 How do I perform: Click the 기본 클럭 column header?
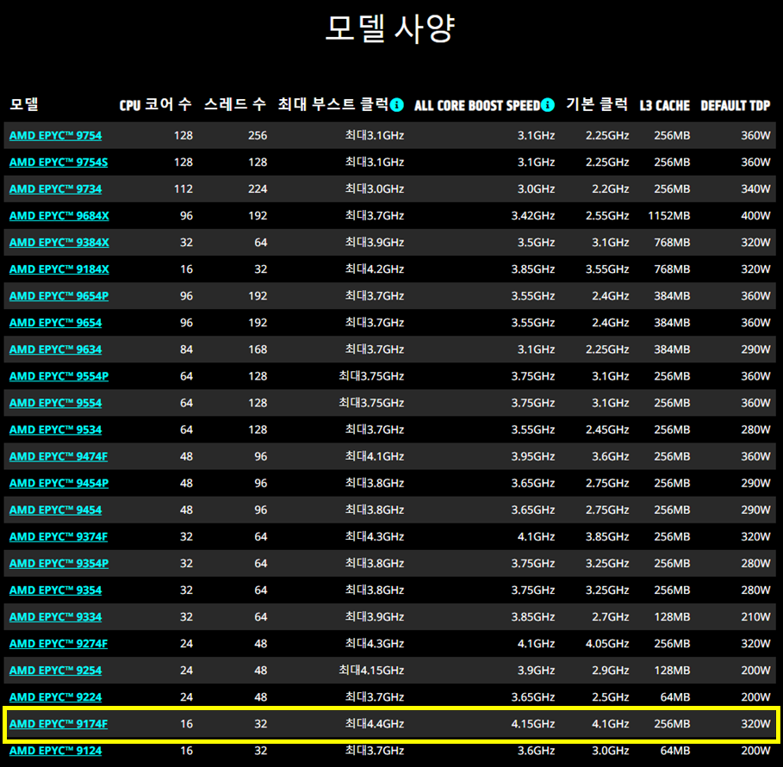tap(597, 104)
